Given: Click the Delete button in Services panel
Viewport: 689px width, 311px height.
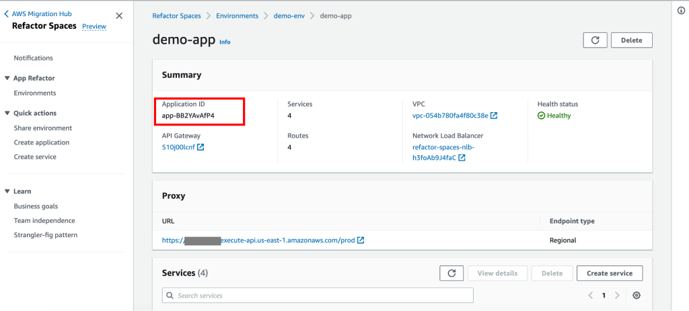Looking at the screenshot, I should click(552, 273).
